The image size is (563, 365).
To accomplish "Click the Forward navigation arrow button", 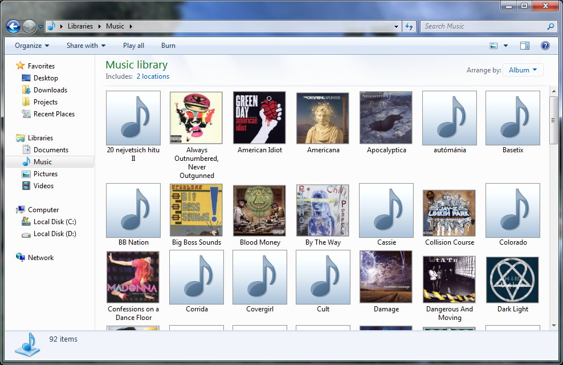I will [29, 26].
